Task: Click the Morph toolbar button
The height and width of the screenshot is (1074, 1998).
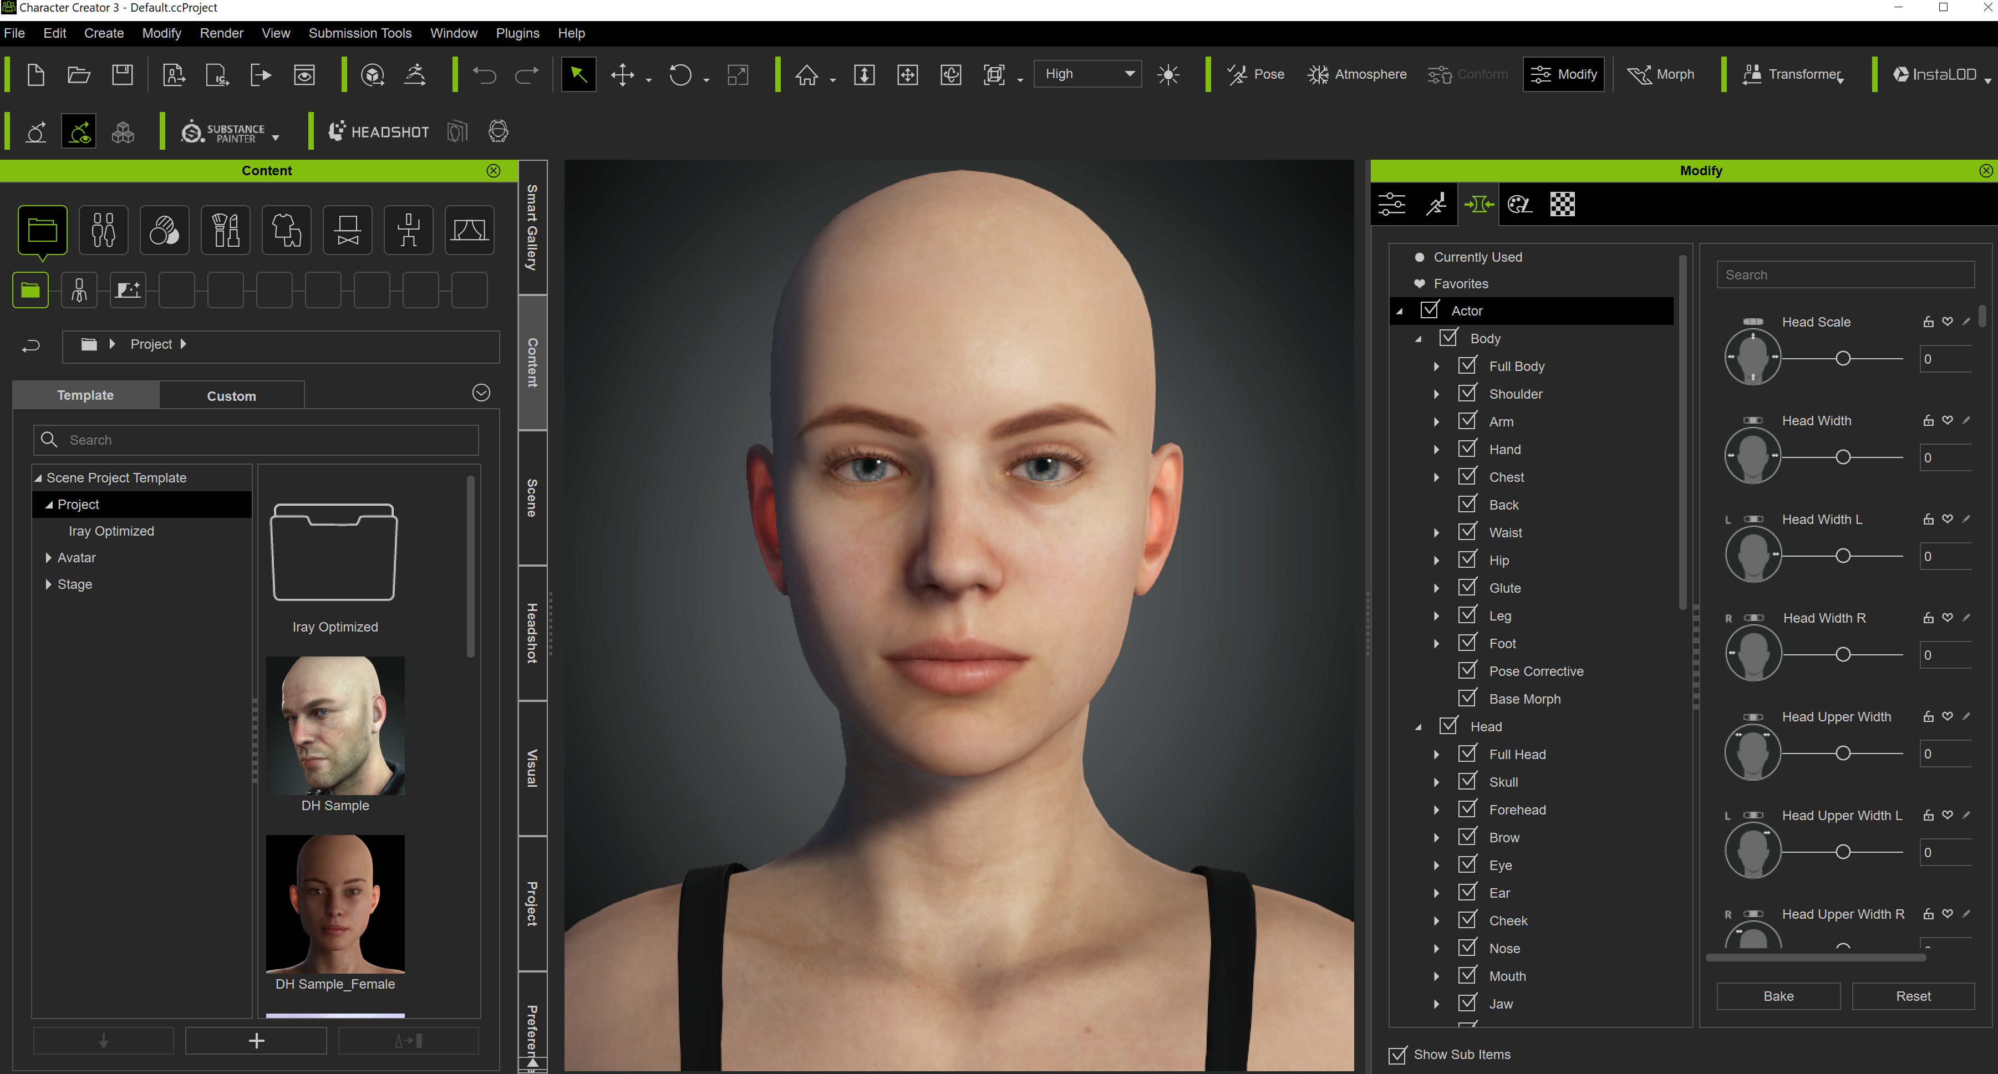Action: pos(1661,74)
